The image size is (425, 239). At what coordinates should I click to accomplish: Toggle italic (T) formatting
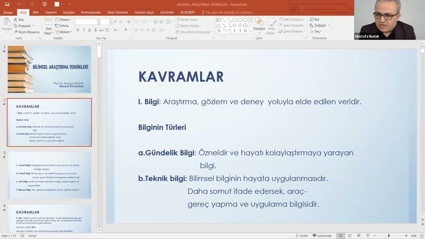pyautogui.click(x=84, y=30)
